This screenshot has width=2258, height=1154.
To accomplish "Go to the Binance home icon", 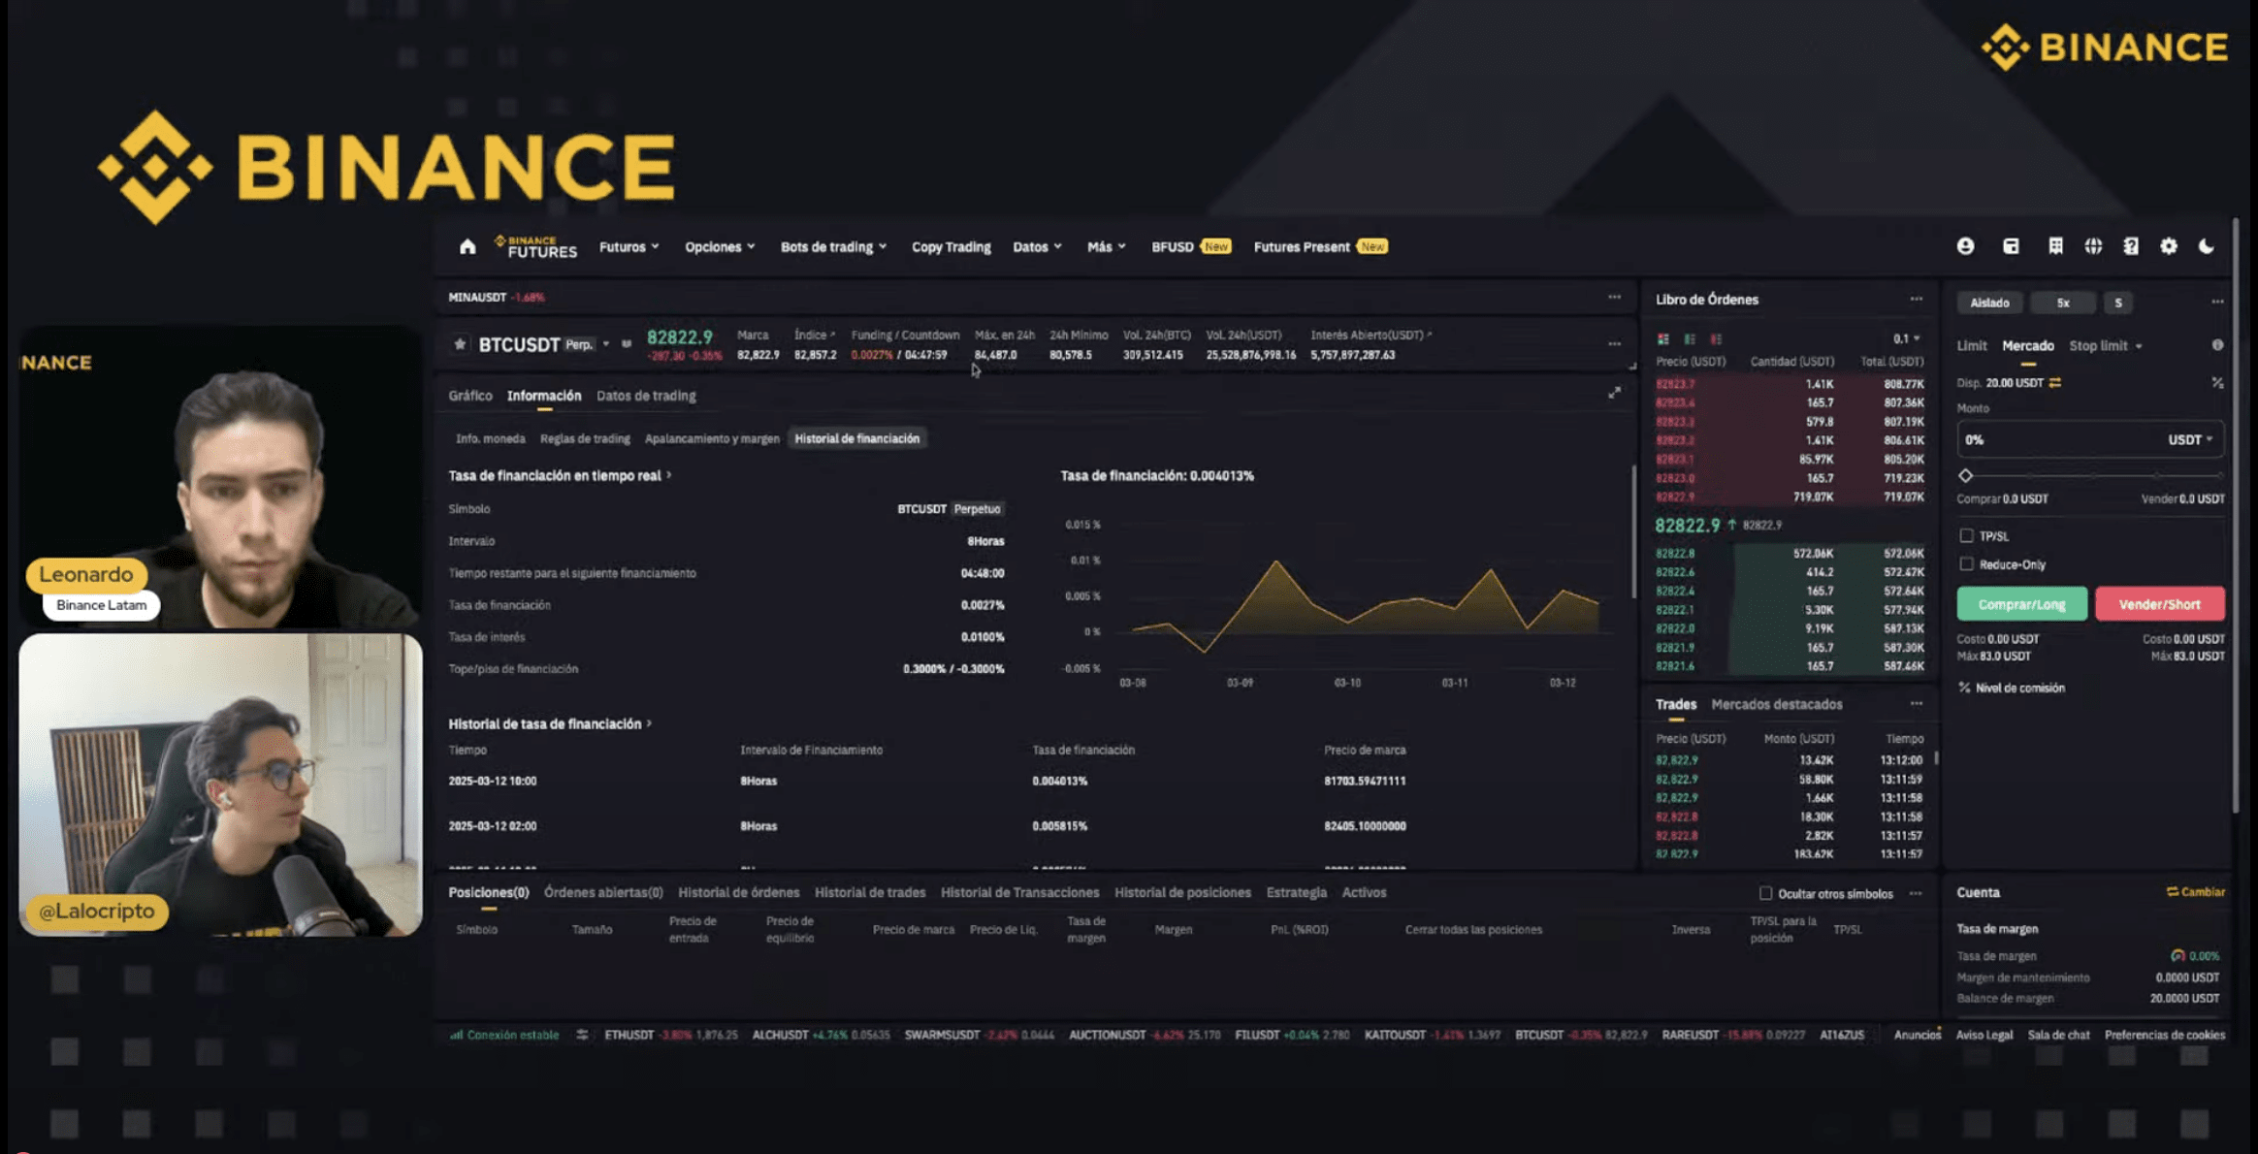I will (468, 247).
